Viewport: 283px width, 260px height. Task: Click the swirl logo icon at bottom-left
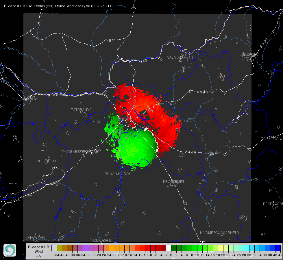10,250
